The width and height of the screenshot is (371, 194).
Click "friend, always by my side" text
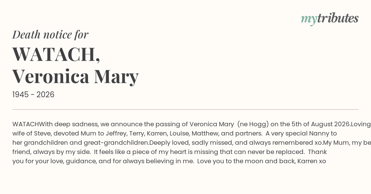tap(52, 152)
